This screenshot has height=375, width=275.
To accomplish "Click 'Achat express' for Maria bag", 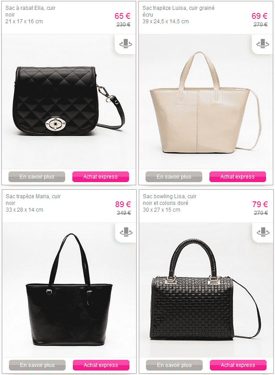I will 101,365.
